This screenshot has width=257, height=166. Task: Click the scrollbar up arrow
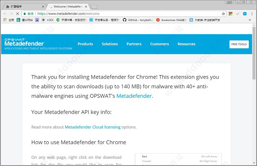(x=254, y=25)
